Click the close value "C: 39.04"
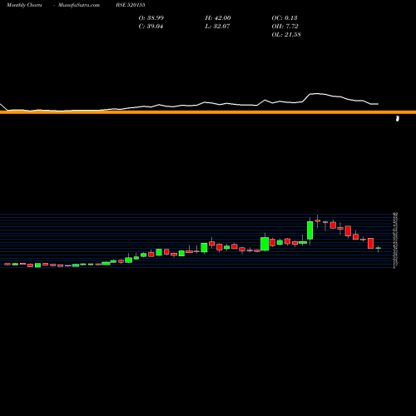416x416 pixels. [151, 26]
